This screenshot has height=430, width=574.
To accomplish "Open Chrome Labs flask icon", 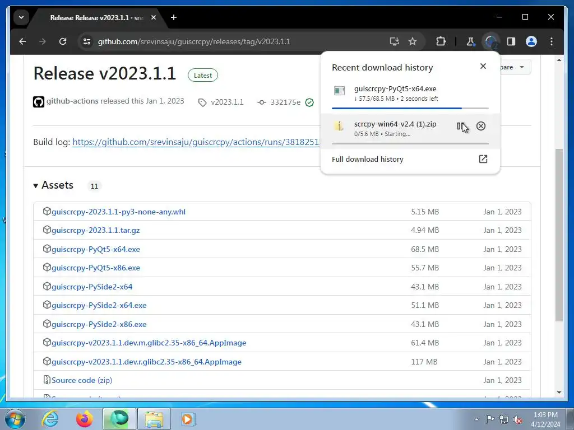I will coord(470,41).
